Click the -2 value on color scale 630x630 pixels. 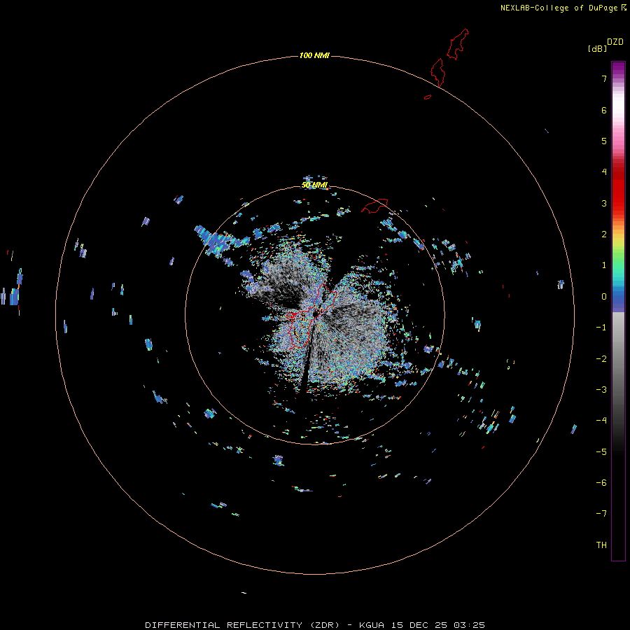pos(601,359)
